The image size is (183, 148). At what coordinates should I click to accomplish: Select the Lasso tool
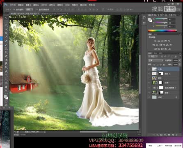[x=6, y=25]
